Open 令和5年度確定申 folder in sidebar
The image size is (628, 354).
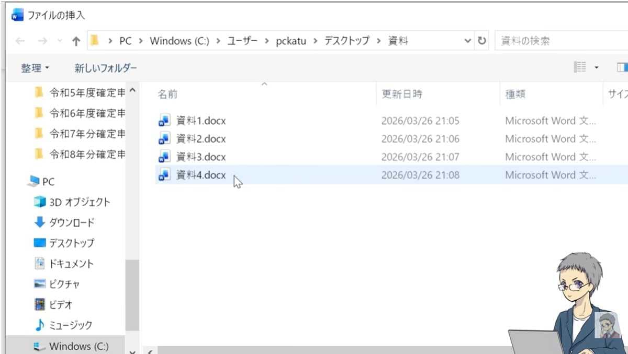(x=80, y=93)
